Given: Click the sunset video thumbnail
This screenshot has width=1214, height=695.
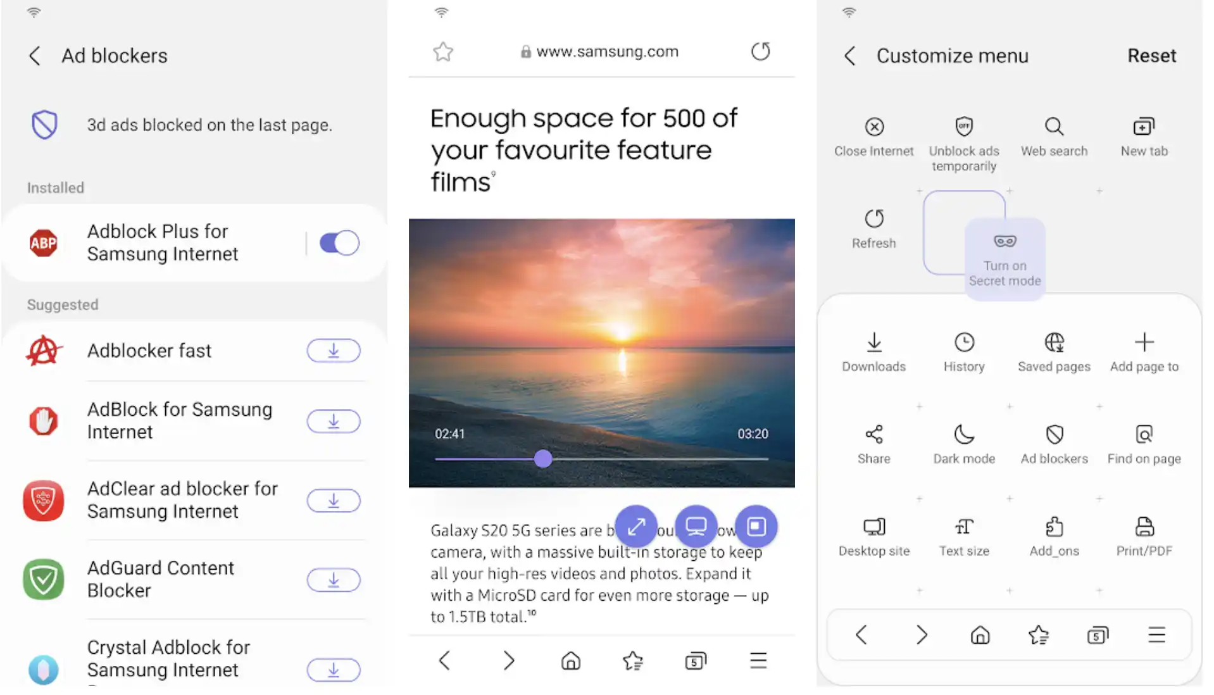Looking at the screenshot, I should pos(601,353).
